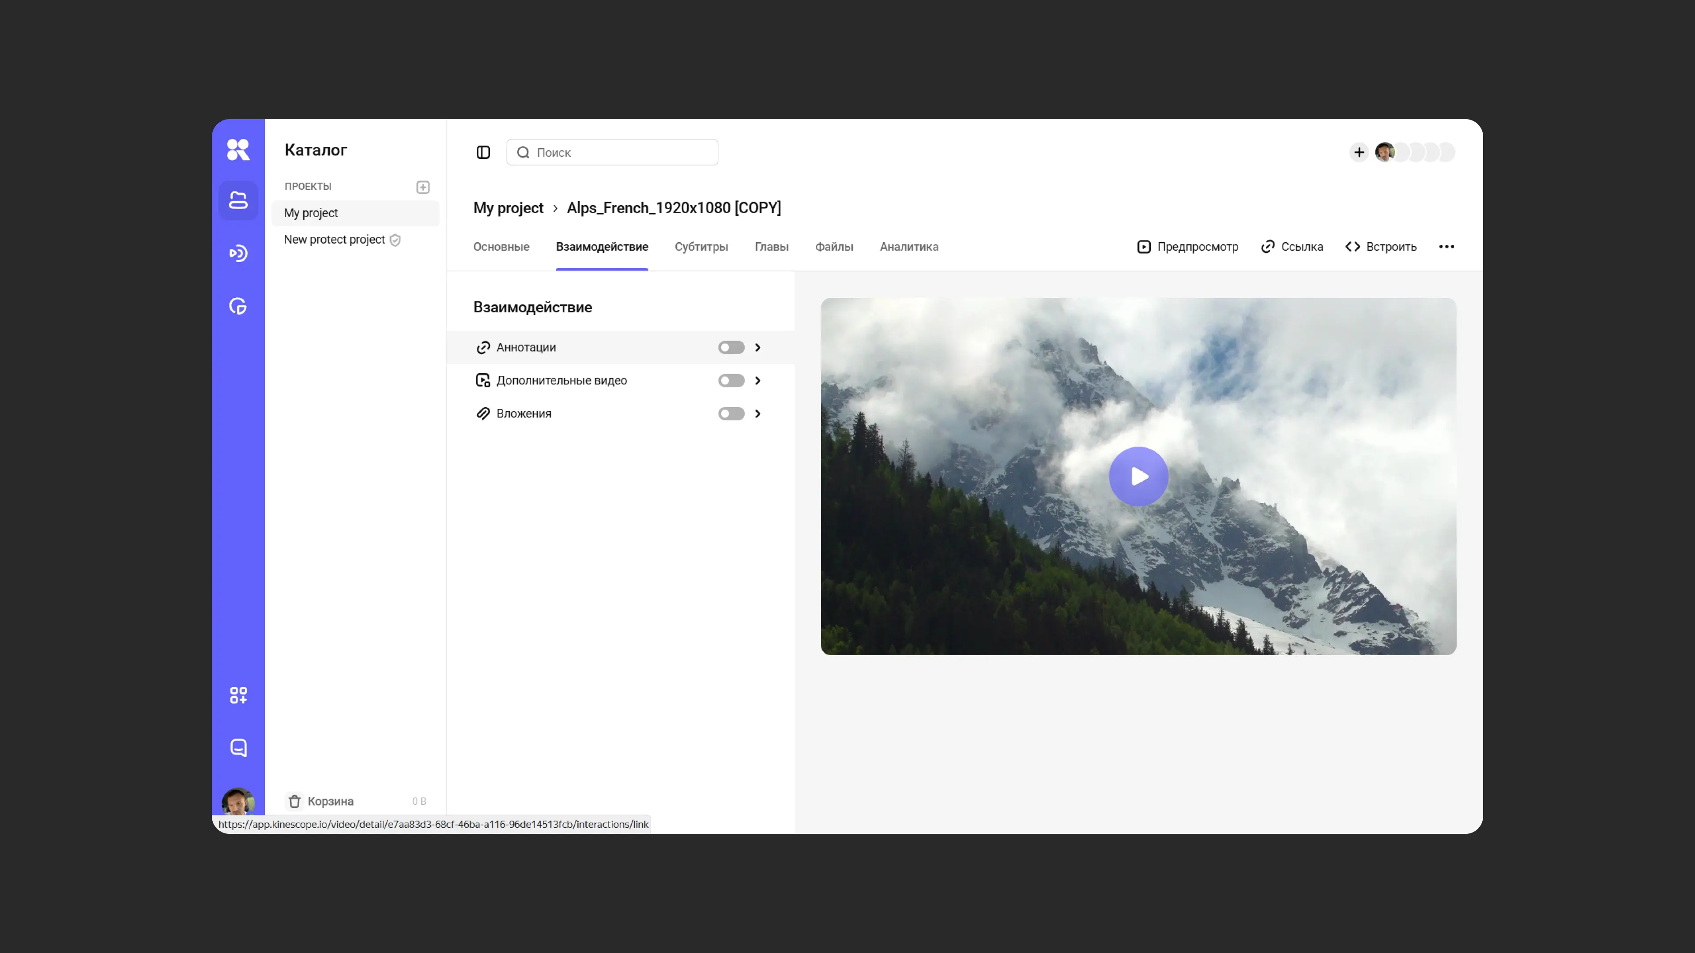The height and width of the screenshot is (953, 1695).
Task: Open the three-dots more options menu
Action: pos(1446,247)
